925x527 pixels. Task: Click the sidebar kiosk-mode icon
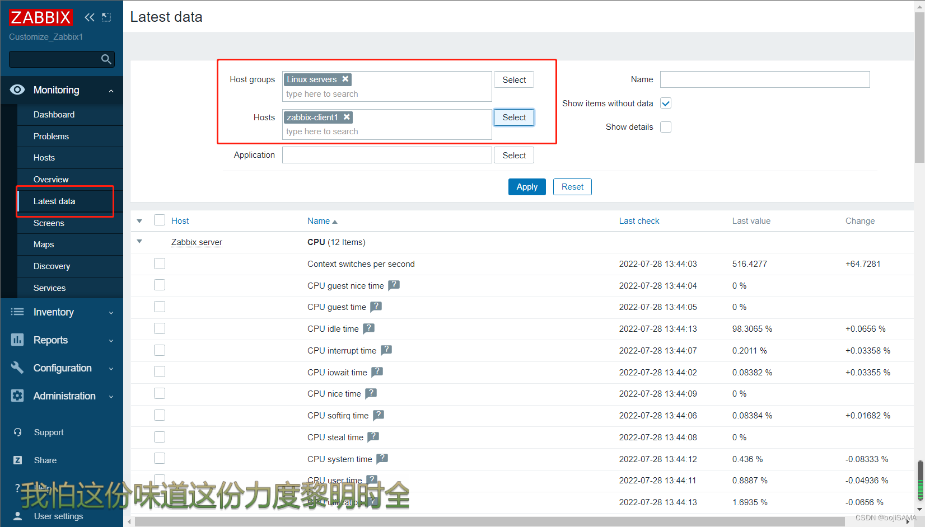[x=106, y=17]
